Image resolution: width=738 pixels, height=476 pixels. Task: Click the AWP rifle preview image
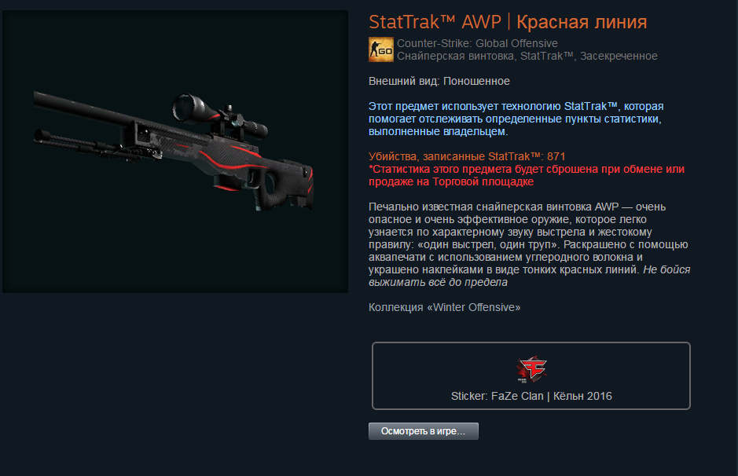tap(175, 152)
